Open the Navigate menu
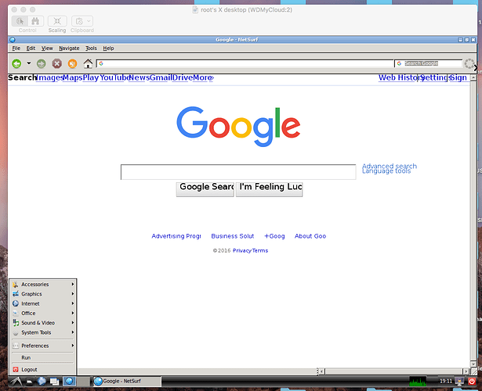 (x=69, y=48)
